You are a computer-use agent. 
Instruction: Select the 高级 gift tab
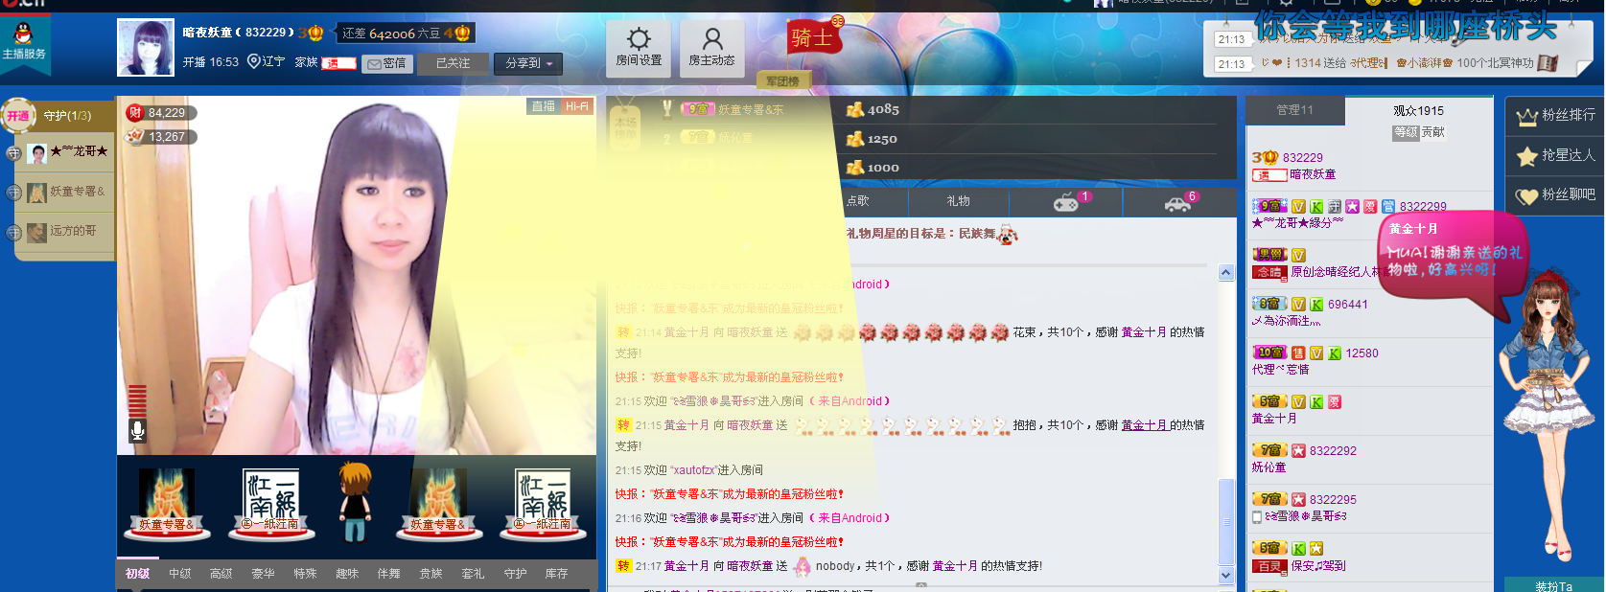(221, 574)
